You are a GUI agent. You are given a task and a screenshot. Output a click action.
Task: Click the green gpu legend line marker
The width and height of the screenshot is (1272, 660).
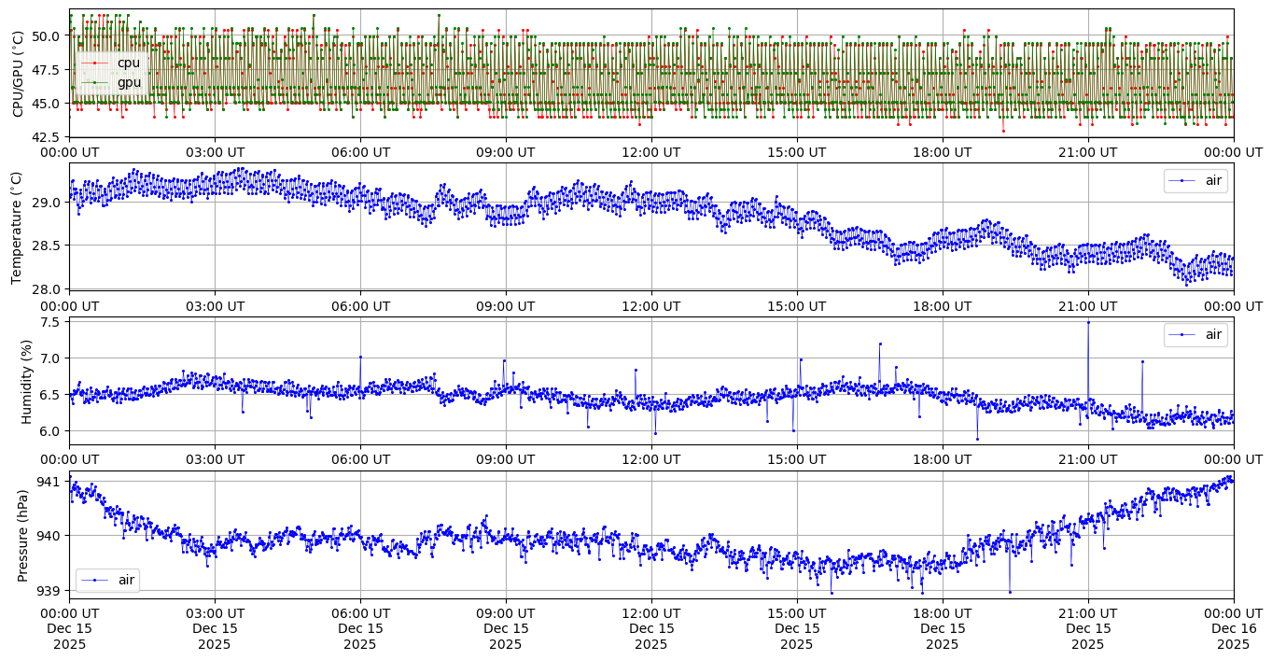[94, 82]
